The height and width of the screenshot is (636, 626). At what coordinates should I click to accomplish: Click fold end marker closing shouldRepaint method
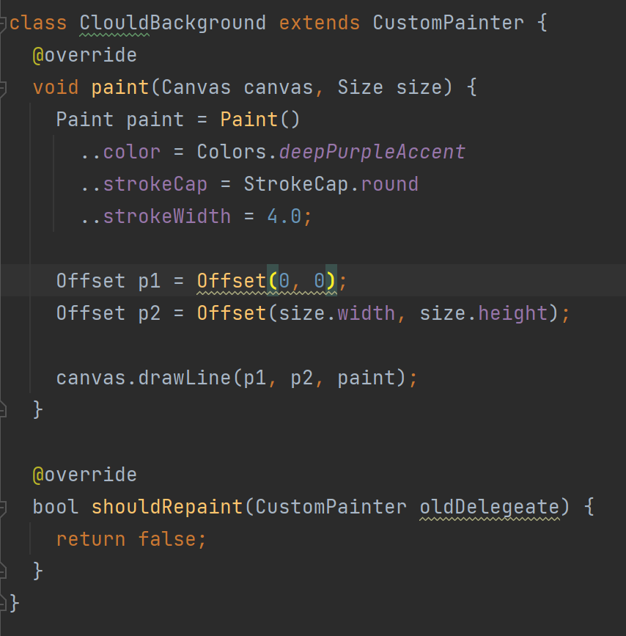coord(2,571)
